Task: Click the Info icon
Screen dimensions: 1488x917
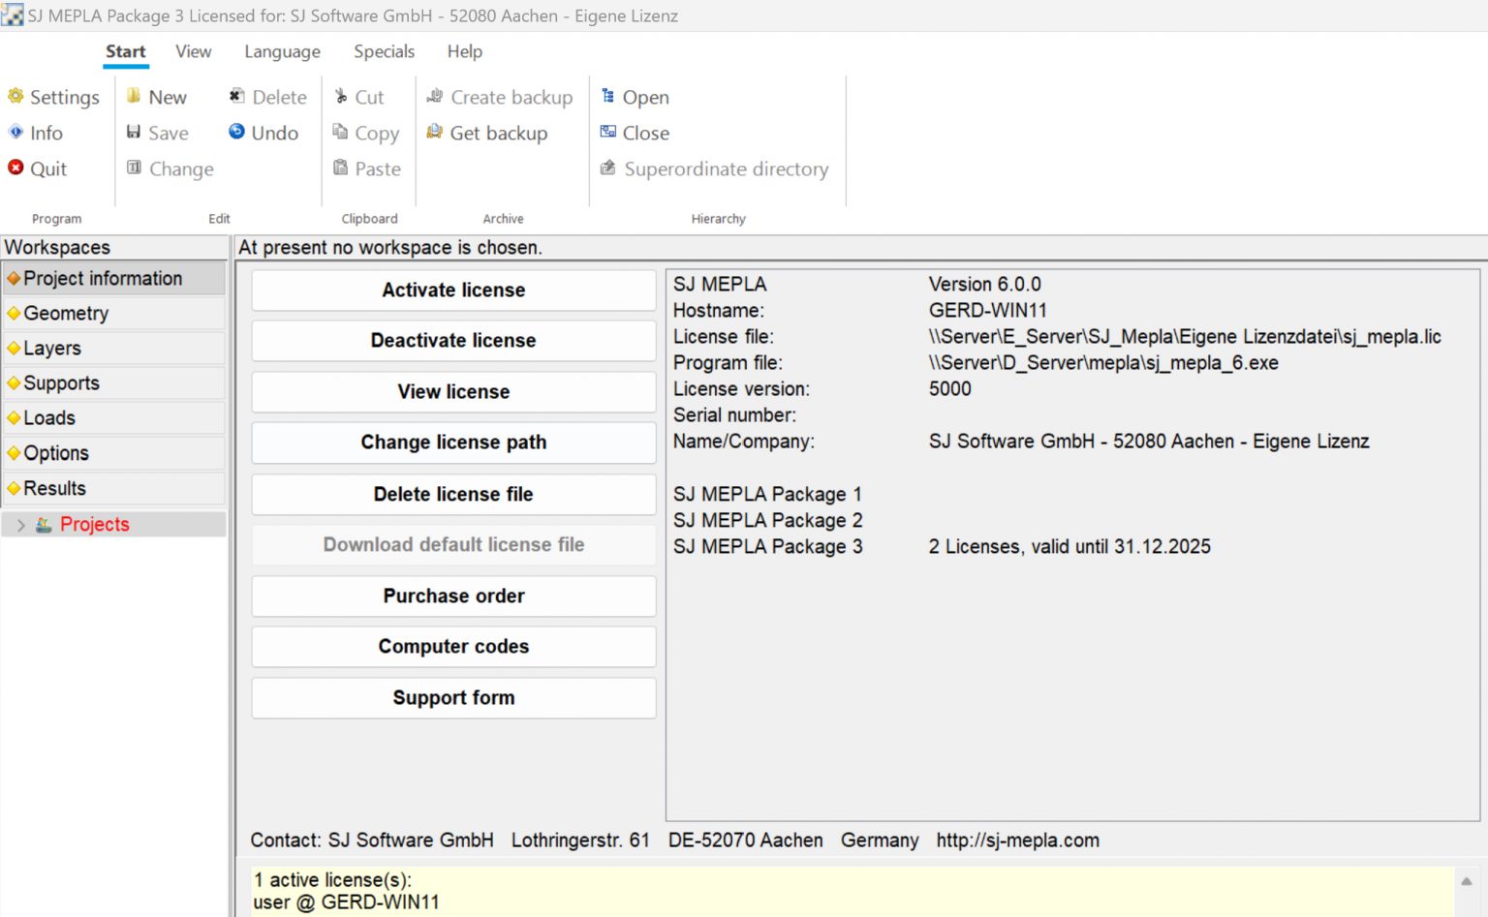Action: coord(16,133)
